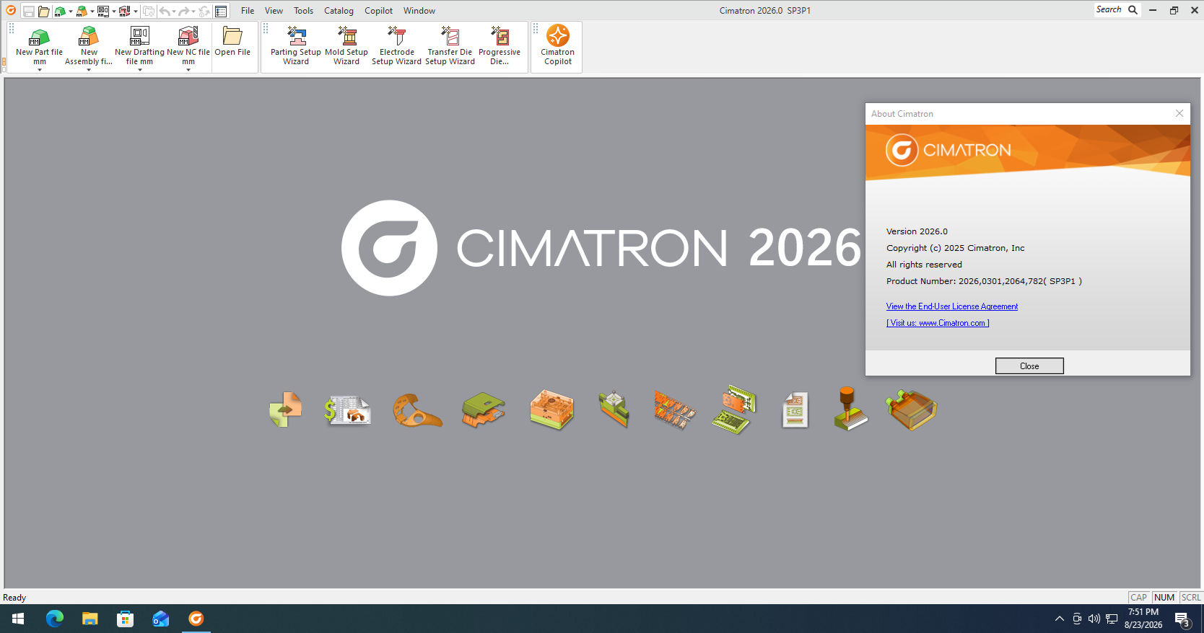
Task: Launch Microsoft Edge from the taskbar
Action: coord(54,619)
